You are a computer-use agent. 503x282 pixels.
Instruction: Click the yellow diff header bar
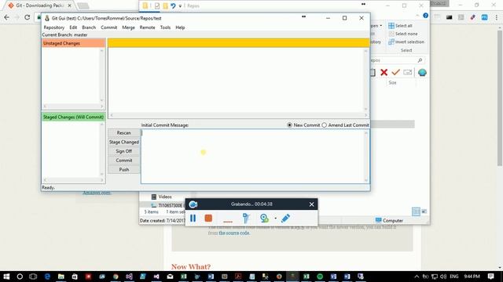[x=239, y=43]
